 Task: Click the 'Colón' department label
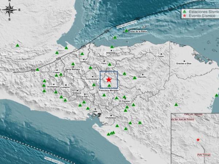(161, 56)
